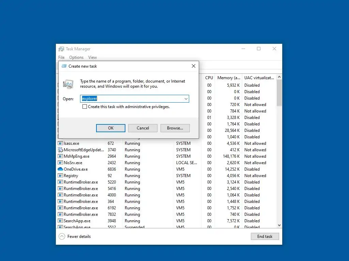Click the Browse... button
The image size is (349, 261).
click(x=175, y=128)
